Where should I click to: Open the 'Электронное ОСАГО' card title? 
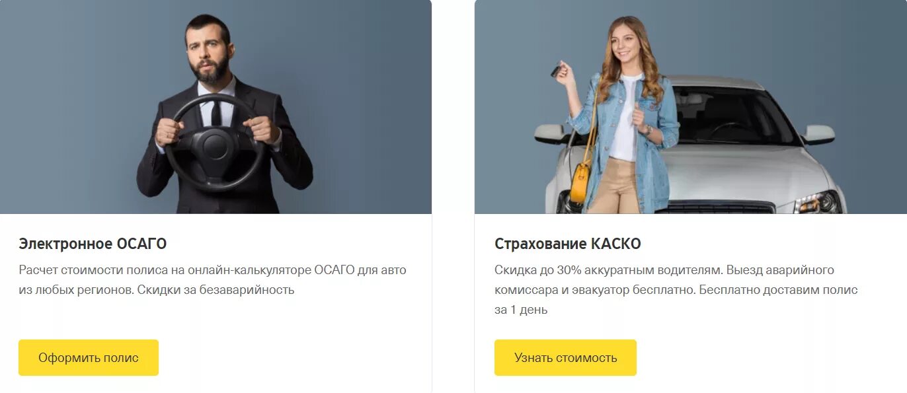[93, 244]
